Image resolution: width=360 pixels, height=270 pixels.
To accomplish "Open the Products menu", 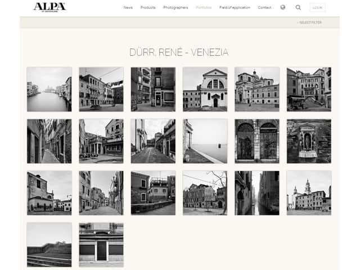I will tap(148, 8).
